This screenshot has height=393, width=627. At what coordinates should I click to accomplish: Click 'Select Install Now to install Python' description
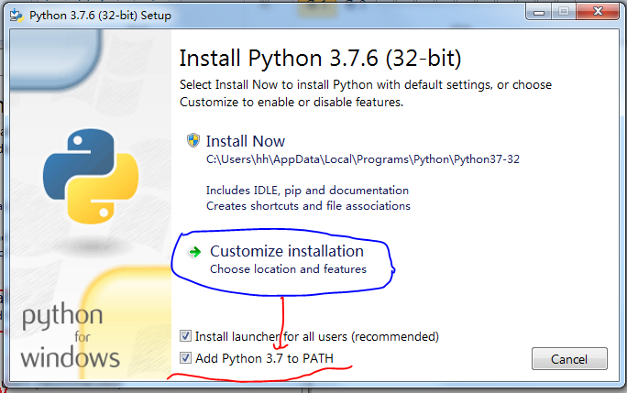click(x=366, y=93)
